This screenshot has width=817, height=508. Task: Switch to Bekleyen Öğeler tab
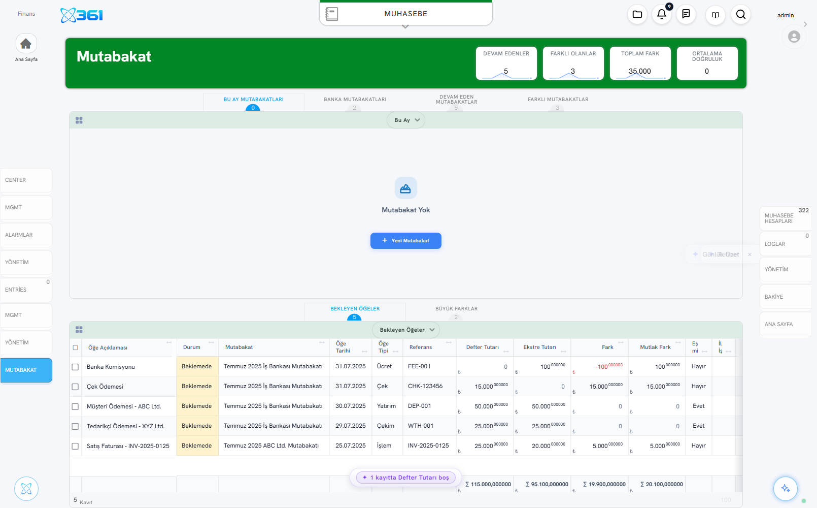click(355, 312)
